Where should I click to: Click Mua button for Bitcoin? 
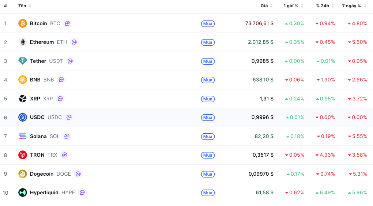(208, 24)
